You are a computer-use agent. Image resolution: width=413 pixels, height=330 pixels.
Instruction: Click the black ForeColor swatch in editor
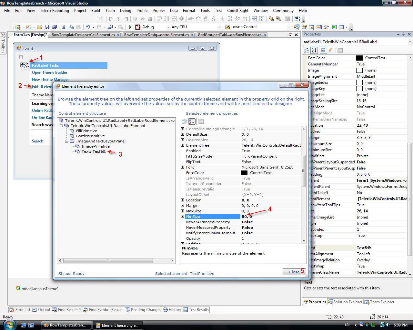coord(244,173)
